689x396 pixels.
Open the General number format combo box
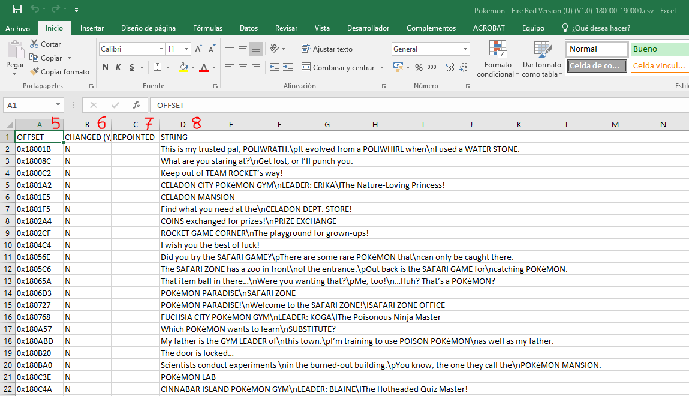[431, 49]
